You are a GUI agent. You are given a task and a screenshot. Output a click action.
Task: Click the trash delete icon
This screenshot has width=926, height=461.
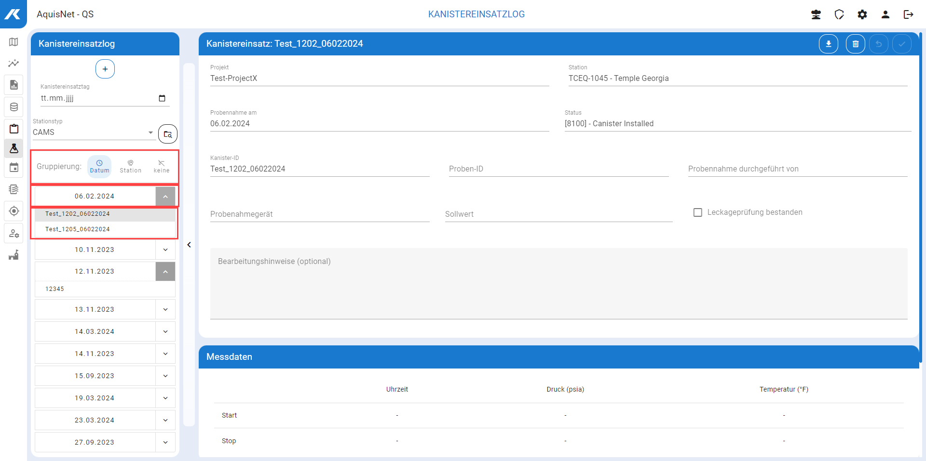click(x=855, y=44)
